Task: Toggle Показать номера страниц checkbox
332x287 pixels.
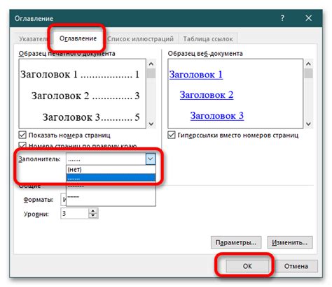Action: [x=22, y=135]
